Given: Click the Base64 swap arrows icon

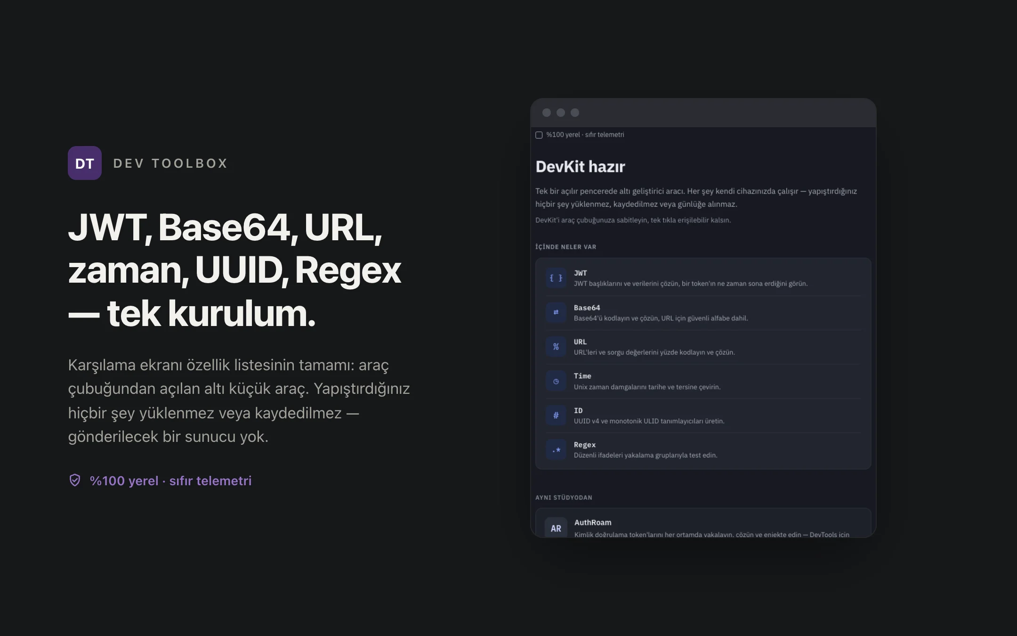Looking at the screenshot, I should pos(556,312).
